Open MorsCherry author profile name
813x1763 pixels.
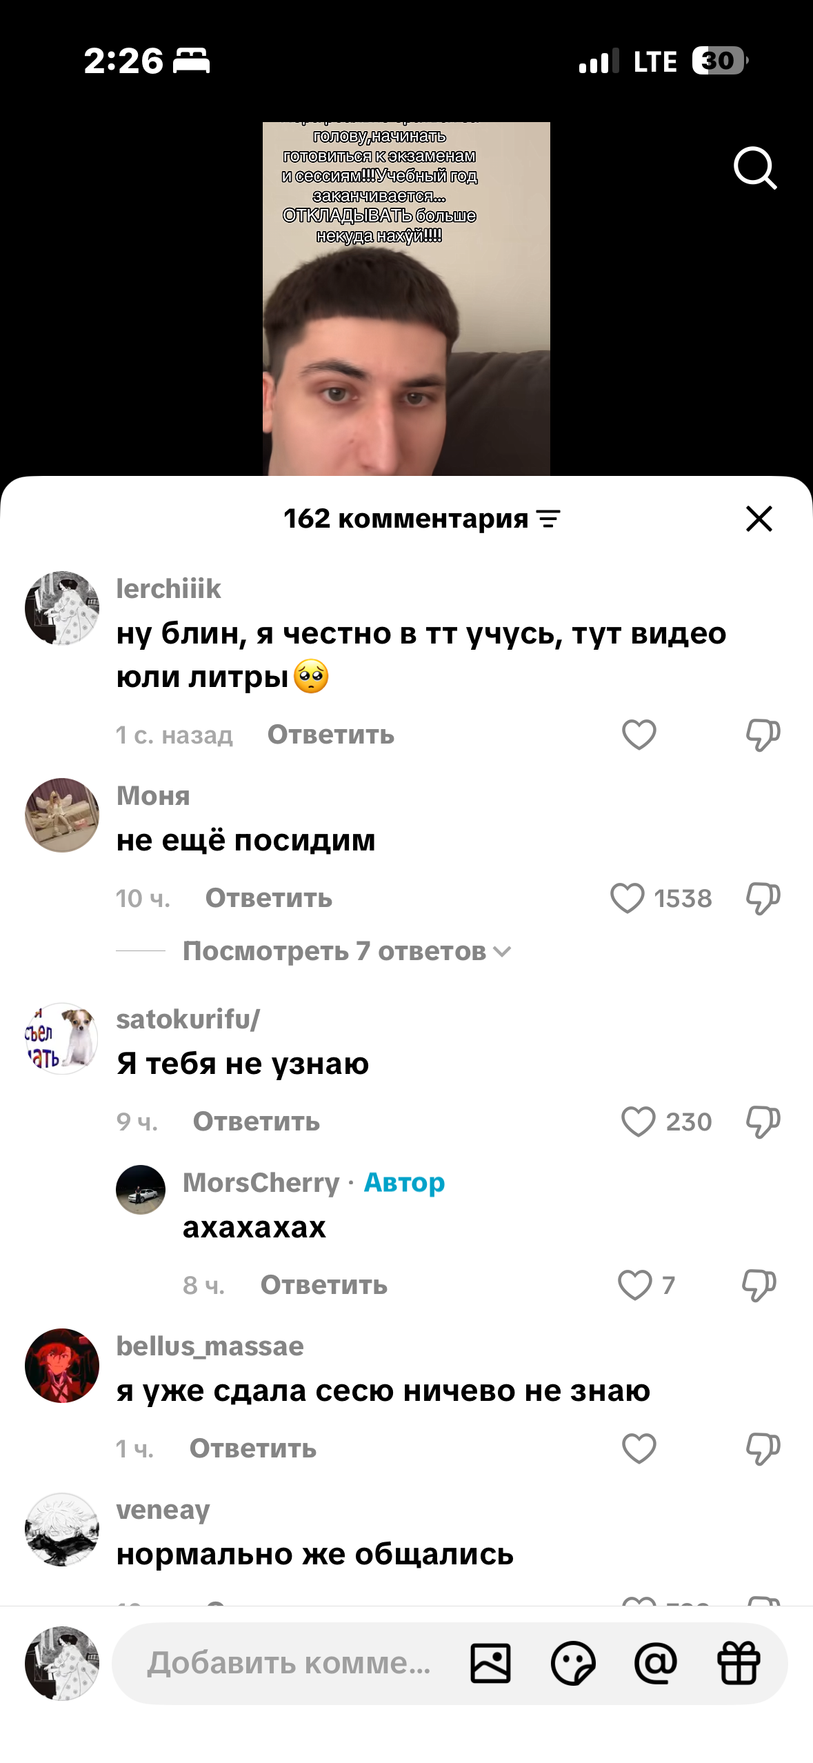pyautogui.click(x=261, y=1183)
